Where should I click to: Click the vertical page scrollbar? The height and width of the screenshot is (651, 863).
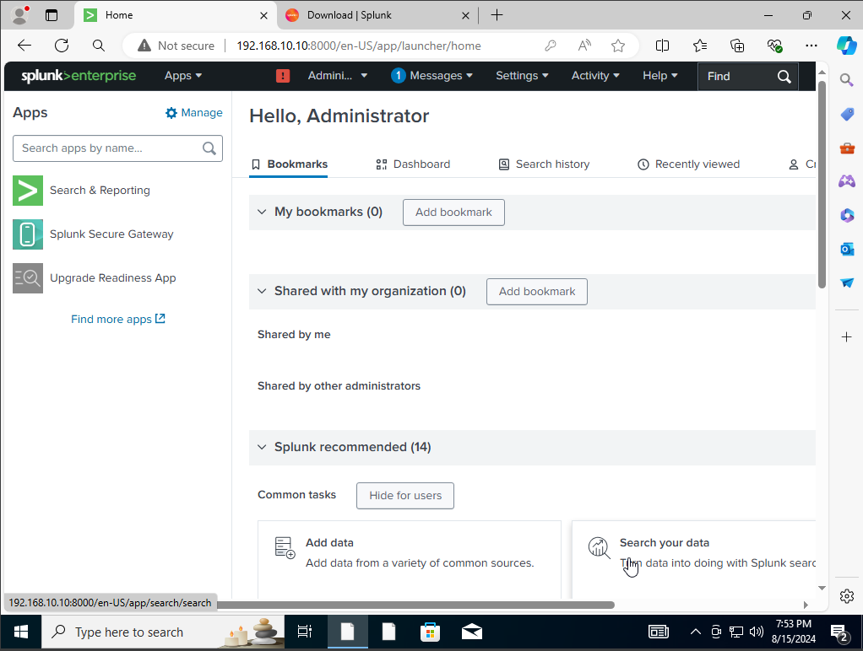[822, 185]
